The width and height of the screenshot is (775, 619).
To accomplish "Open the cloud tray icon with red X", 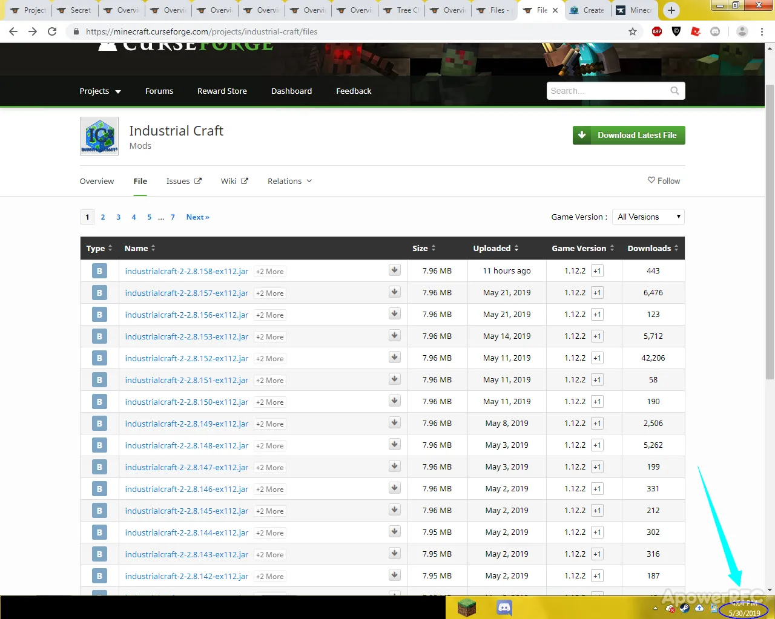I will click(x=670, y=608).
